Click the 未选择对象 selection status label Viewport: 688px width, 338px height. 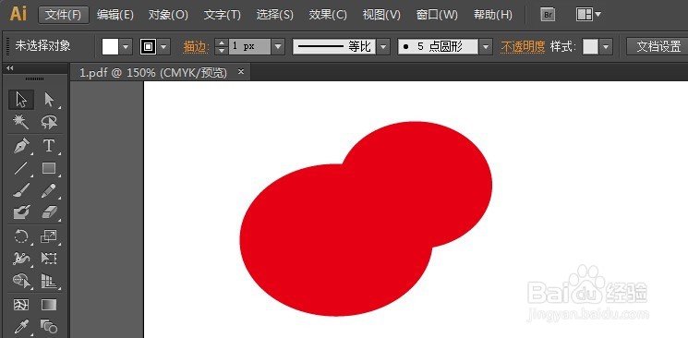point(42,45)
